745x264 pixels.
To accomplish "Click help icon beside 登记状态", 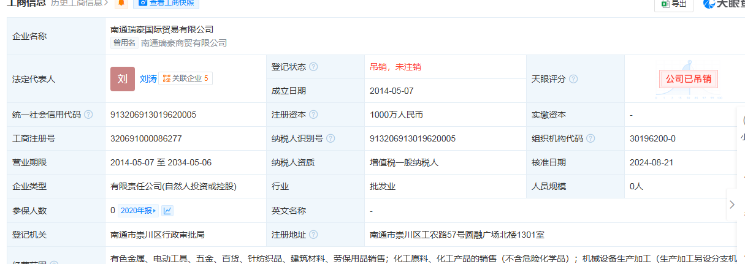I will [x=313, y=67].
